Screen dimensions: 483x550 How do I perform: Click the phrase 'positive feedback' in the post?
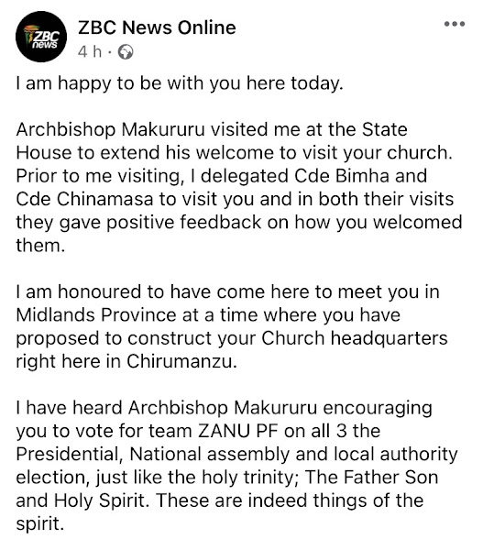click(x=184, y=222)
